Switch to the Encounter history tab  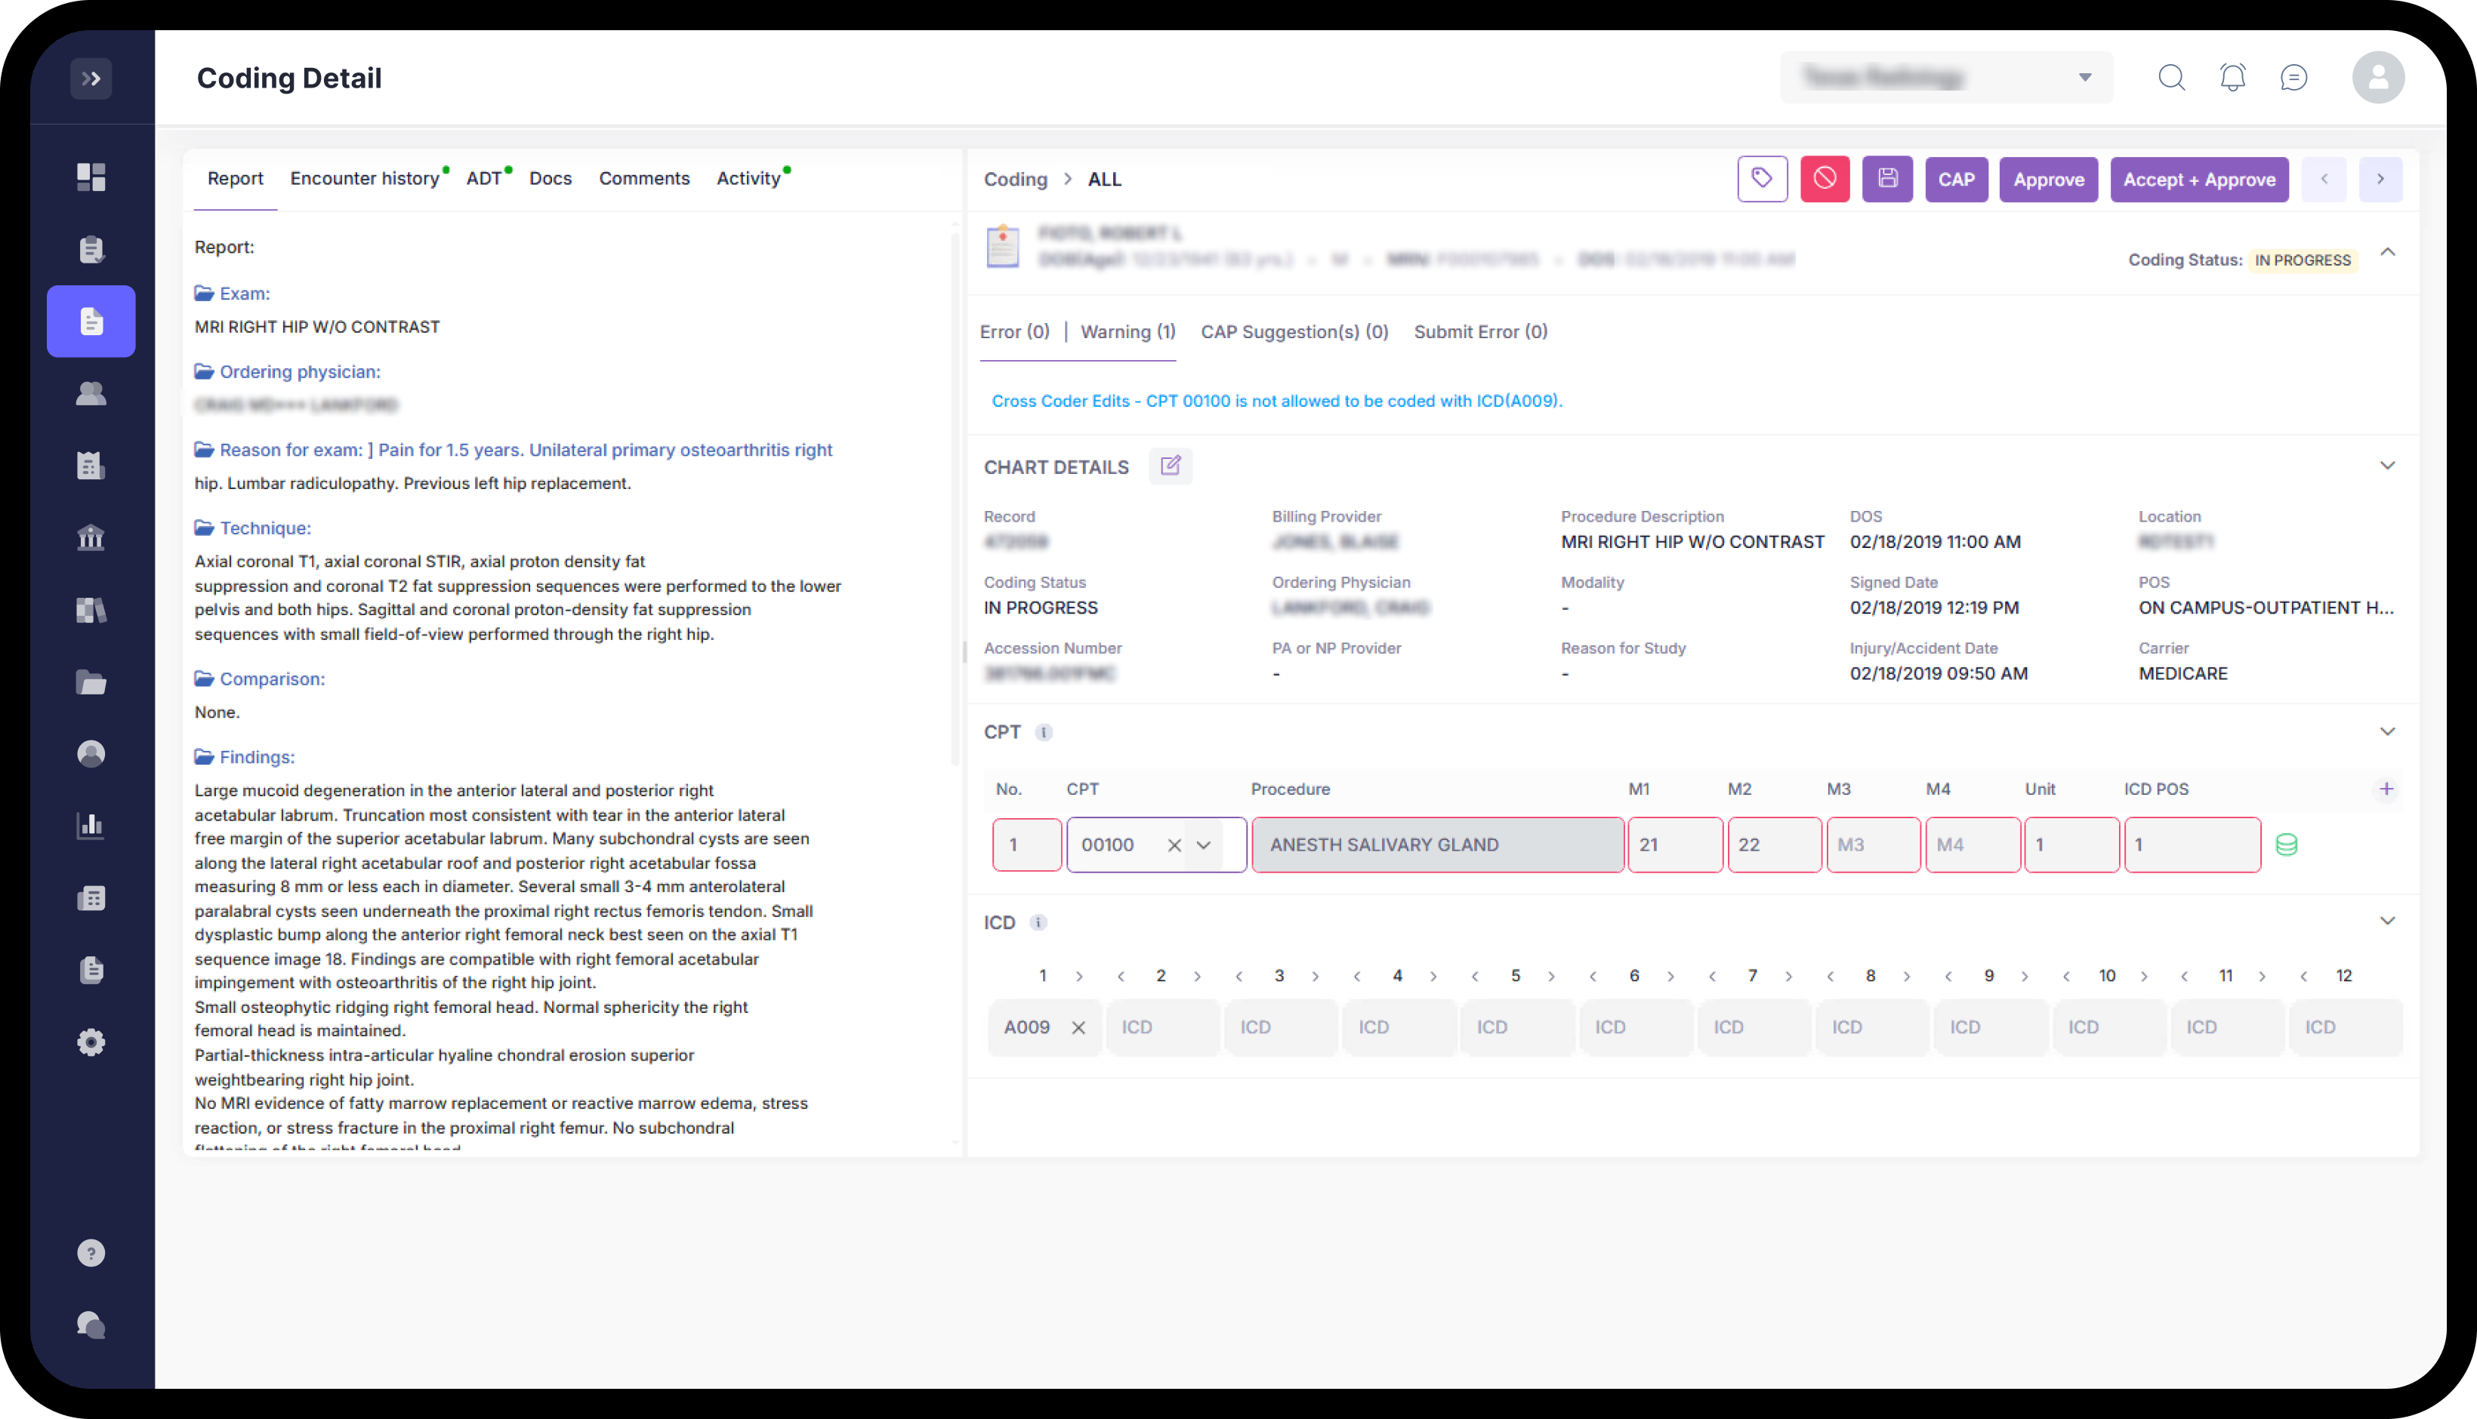pos(365,178)
